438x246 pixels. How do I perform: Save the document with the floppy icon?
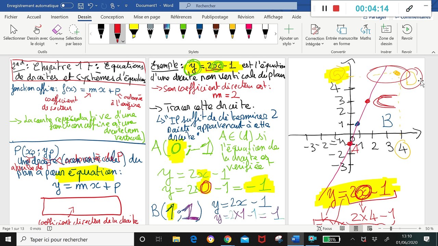click(x=80, y=6)
